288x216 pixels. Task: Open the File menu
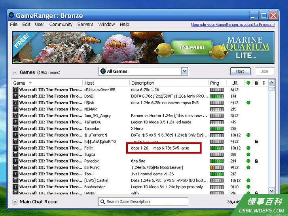[14, 24]
